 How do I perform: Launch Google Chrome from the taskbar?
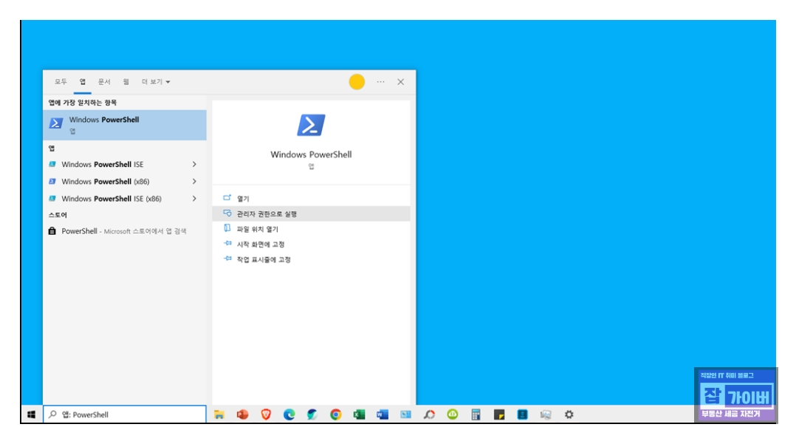point(335,414)
